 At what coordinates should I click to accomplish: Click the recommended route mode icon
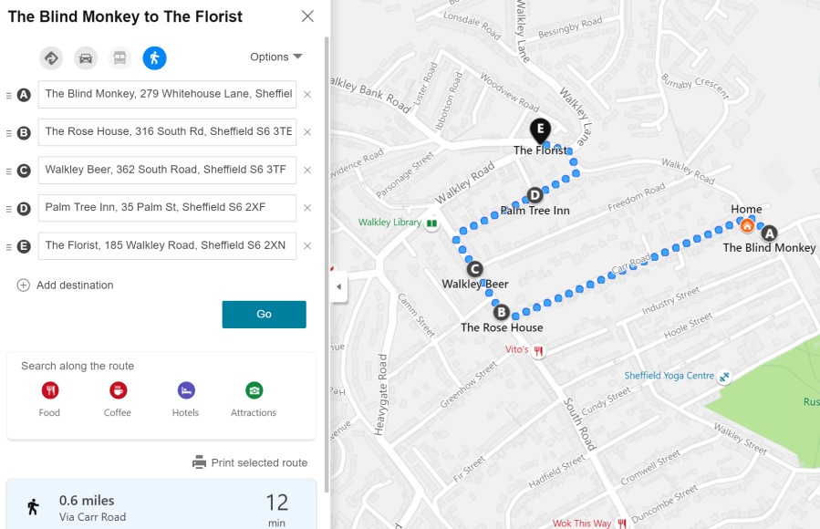click(x=51, y=57)
